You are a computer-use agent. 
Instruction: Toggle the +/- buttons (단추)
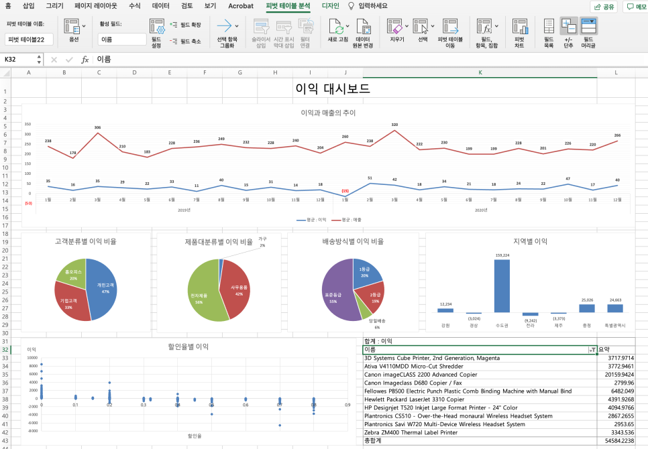click(569, 26)
